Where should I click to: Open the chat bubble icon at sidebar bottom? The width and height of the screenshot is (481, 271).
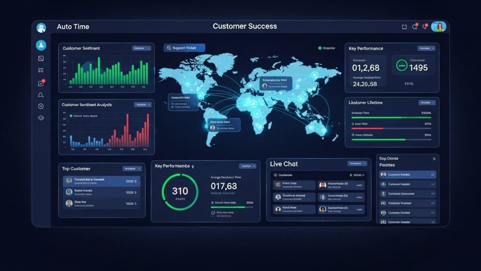[41, 118]
